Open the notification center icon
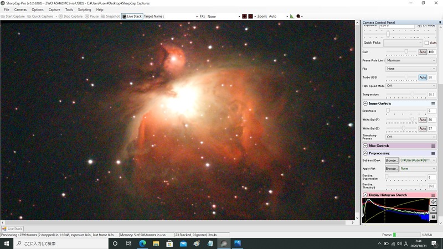 (x=435, y=243)
